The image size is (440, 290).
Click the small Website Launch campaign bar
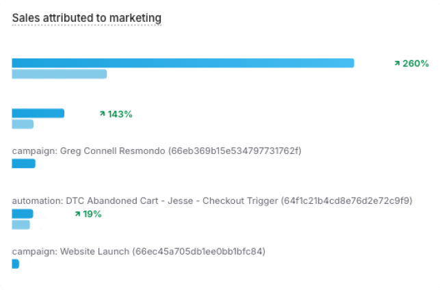15,264
